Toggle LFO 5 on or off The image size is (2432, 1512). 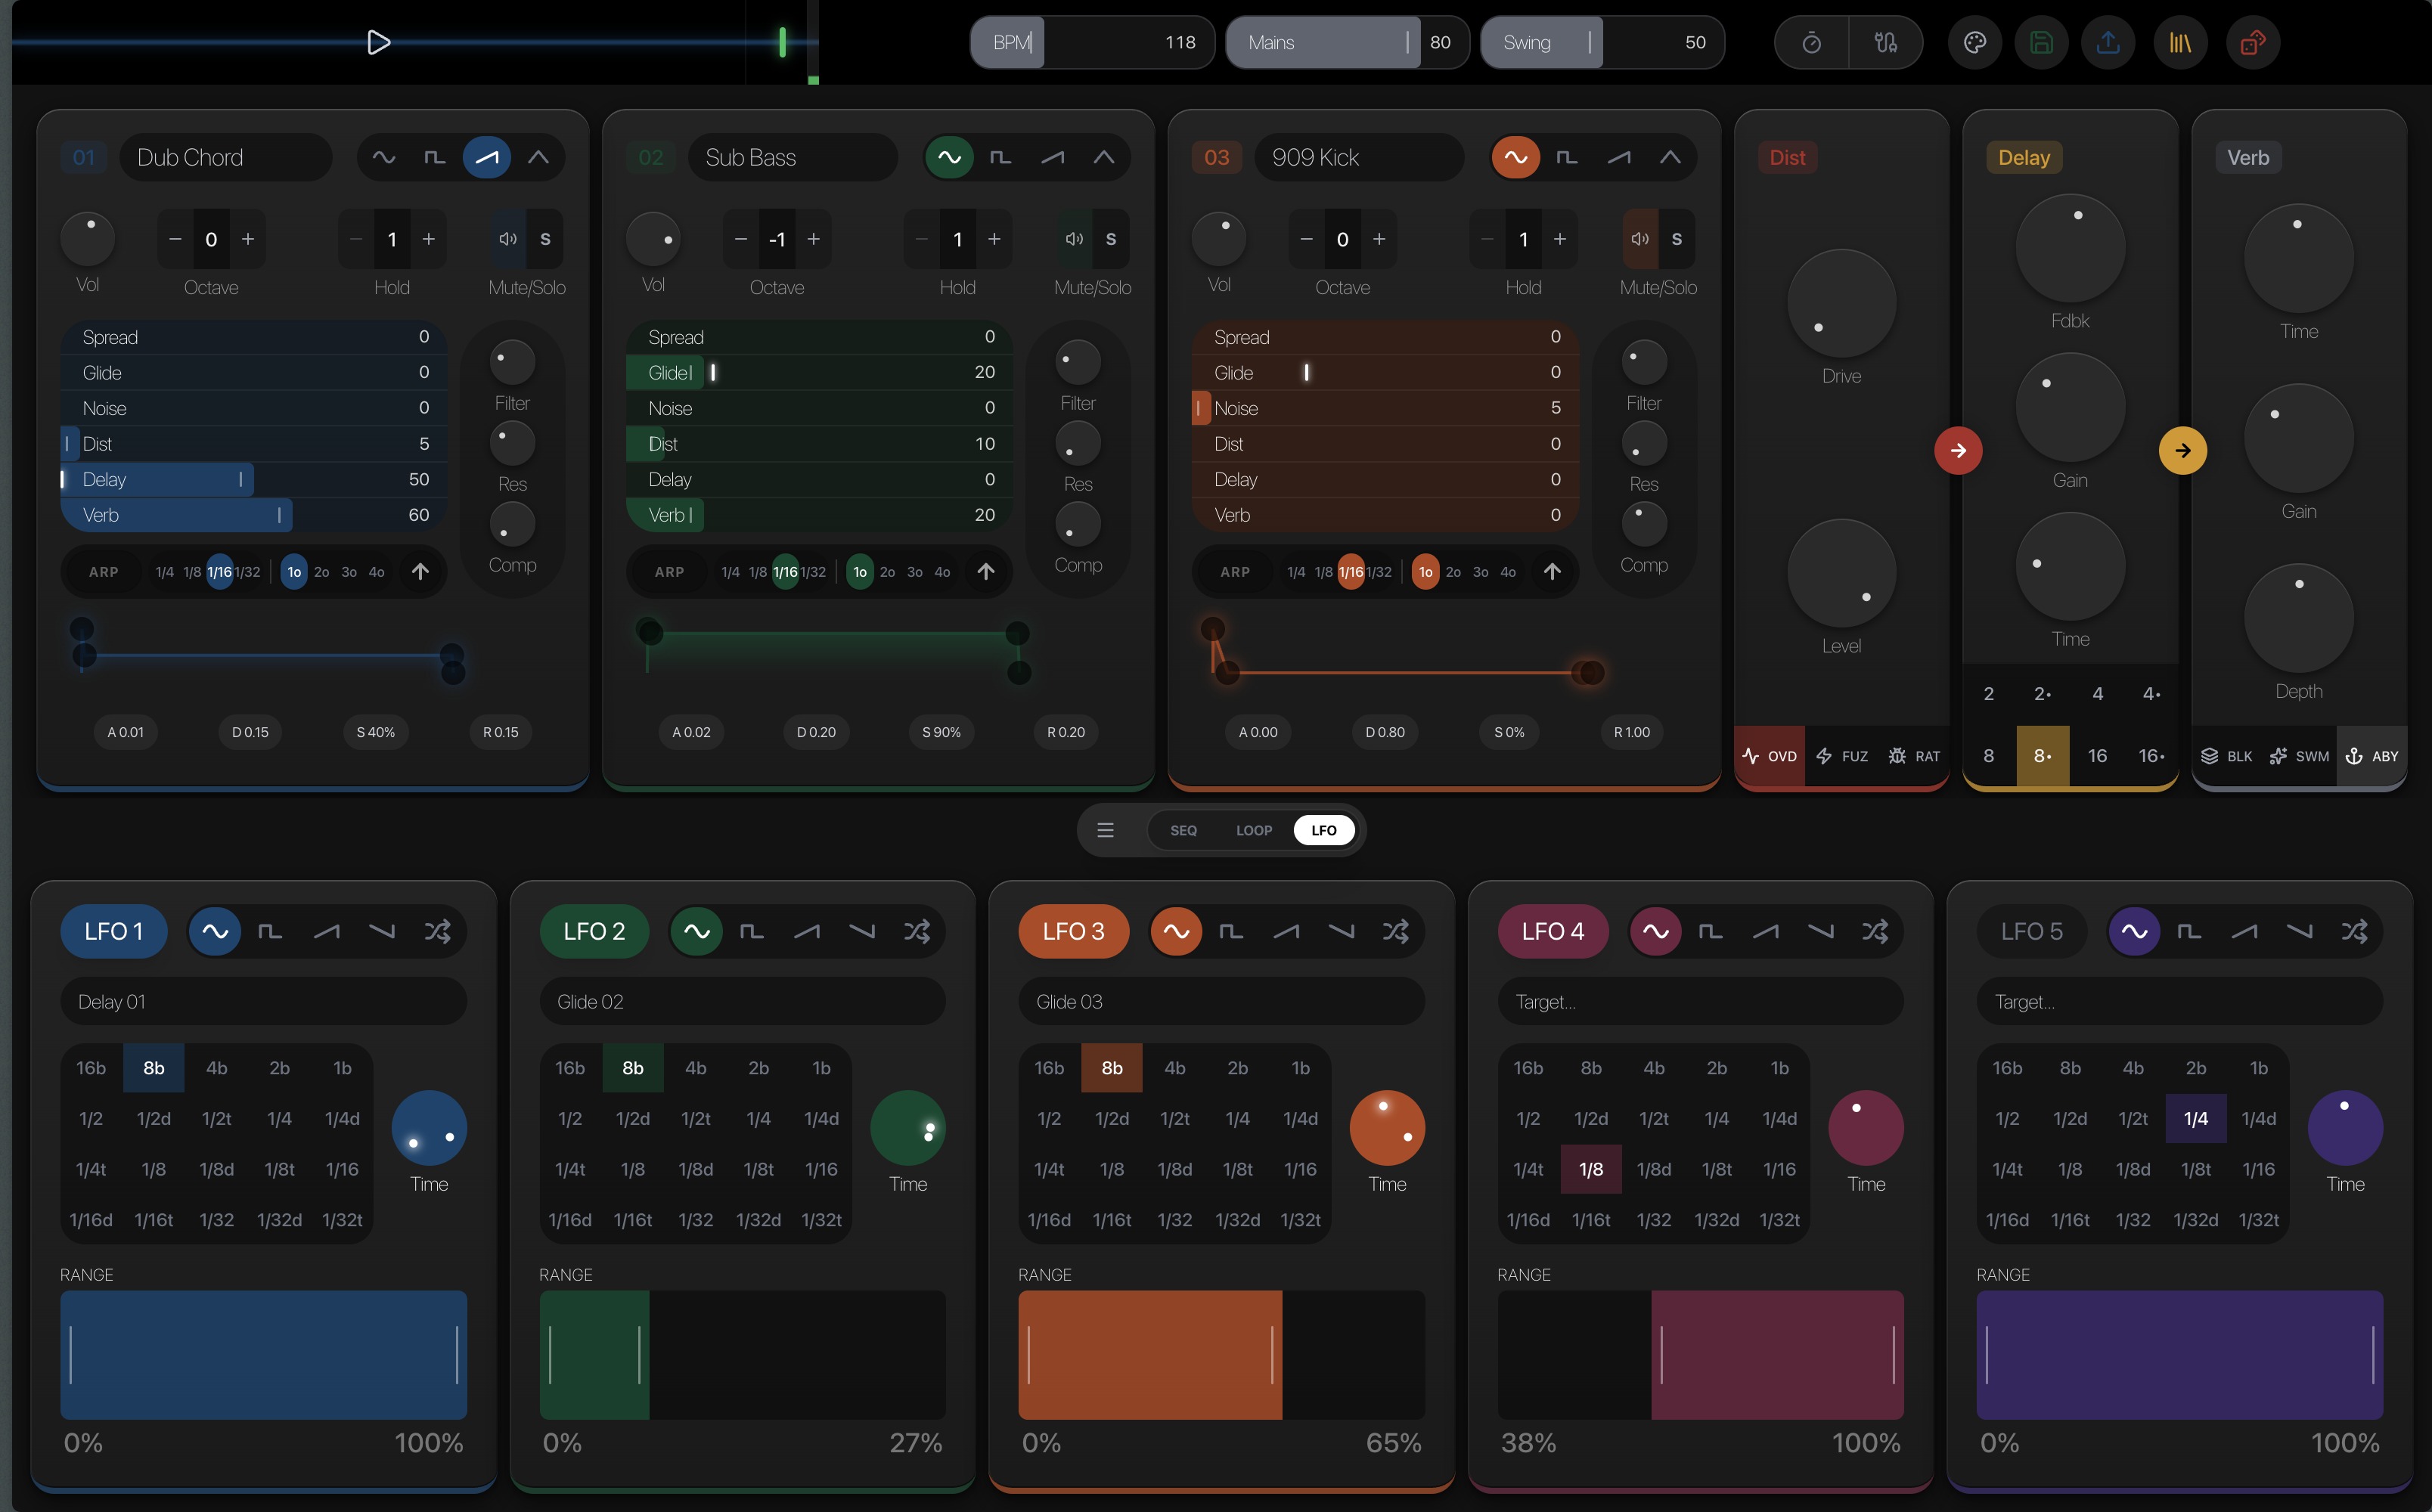coord(2032,931)
